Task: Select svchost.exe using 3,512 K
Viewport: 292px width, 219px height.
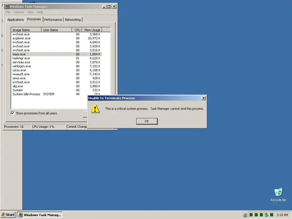Action: tap(57, 82)
